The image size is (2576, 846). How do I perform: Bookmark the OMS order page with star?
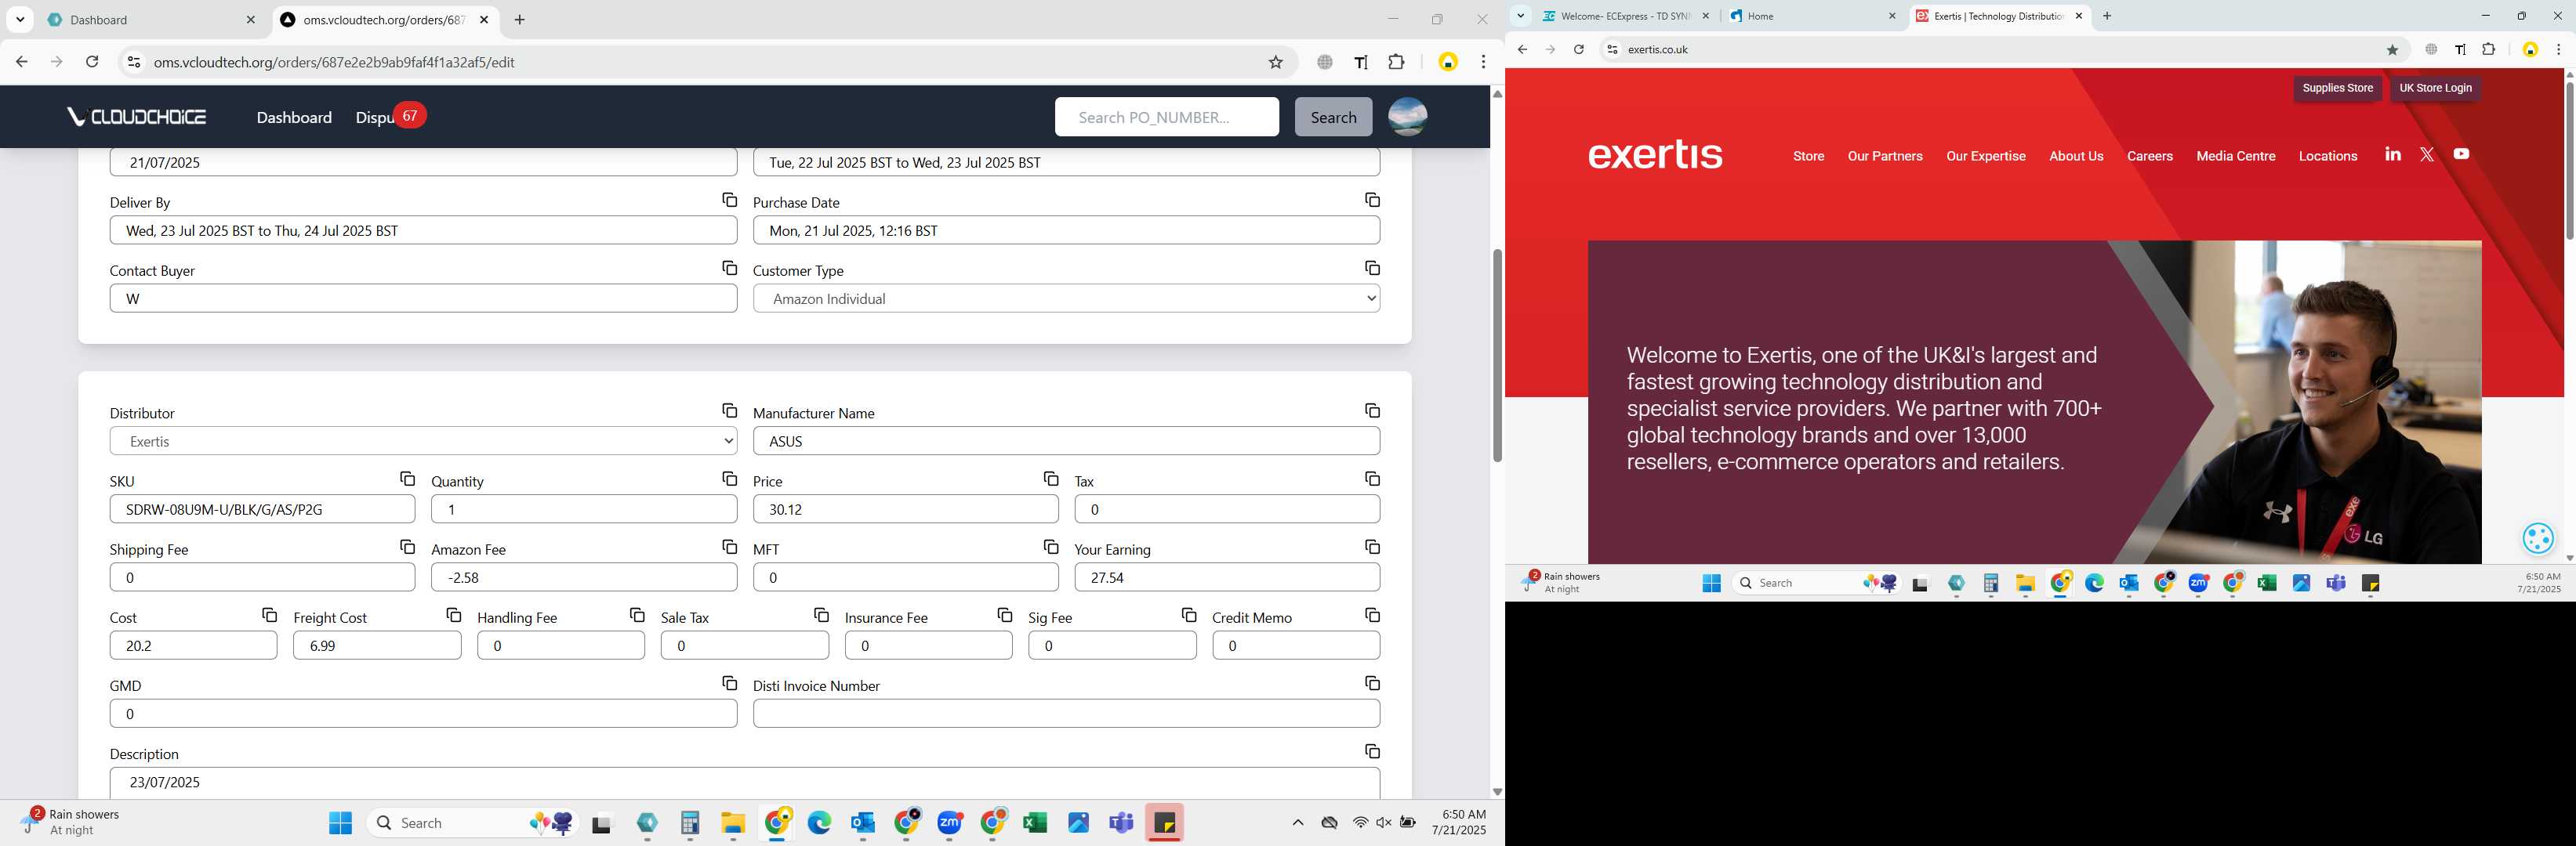(x=1275, y=62)
